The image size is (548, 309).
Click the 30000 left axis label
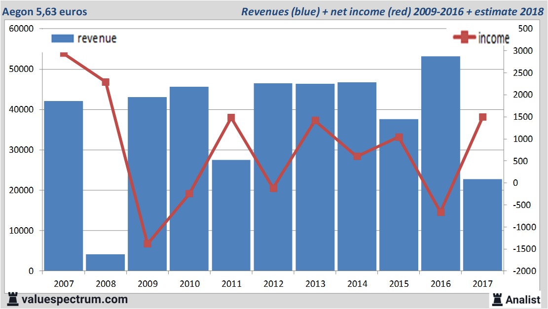point(21,150)
